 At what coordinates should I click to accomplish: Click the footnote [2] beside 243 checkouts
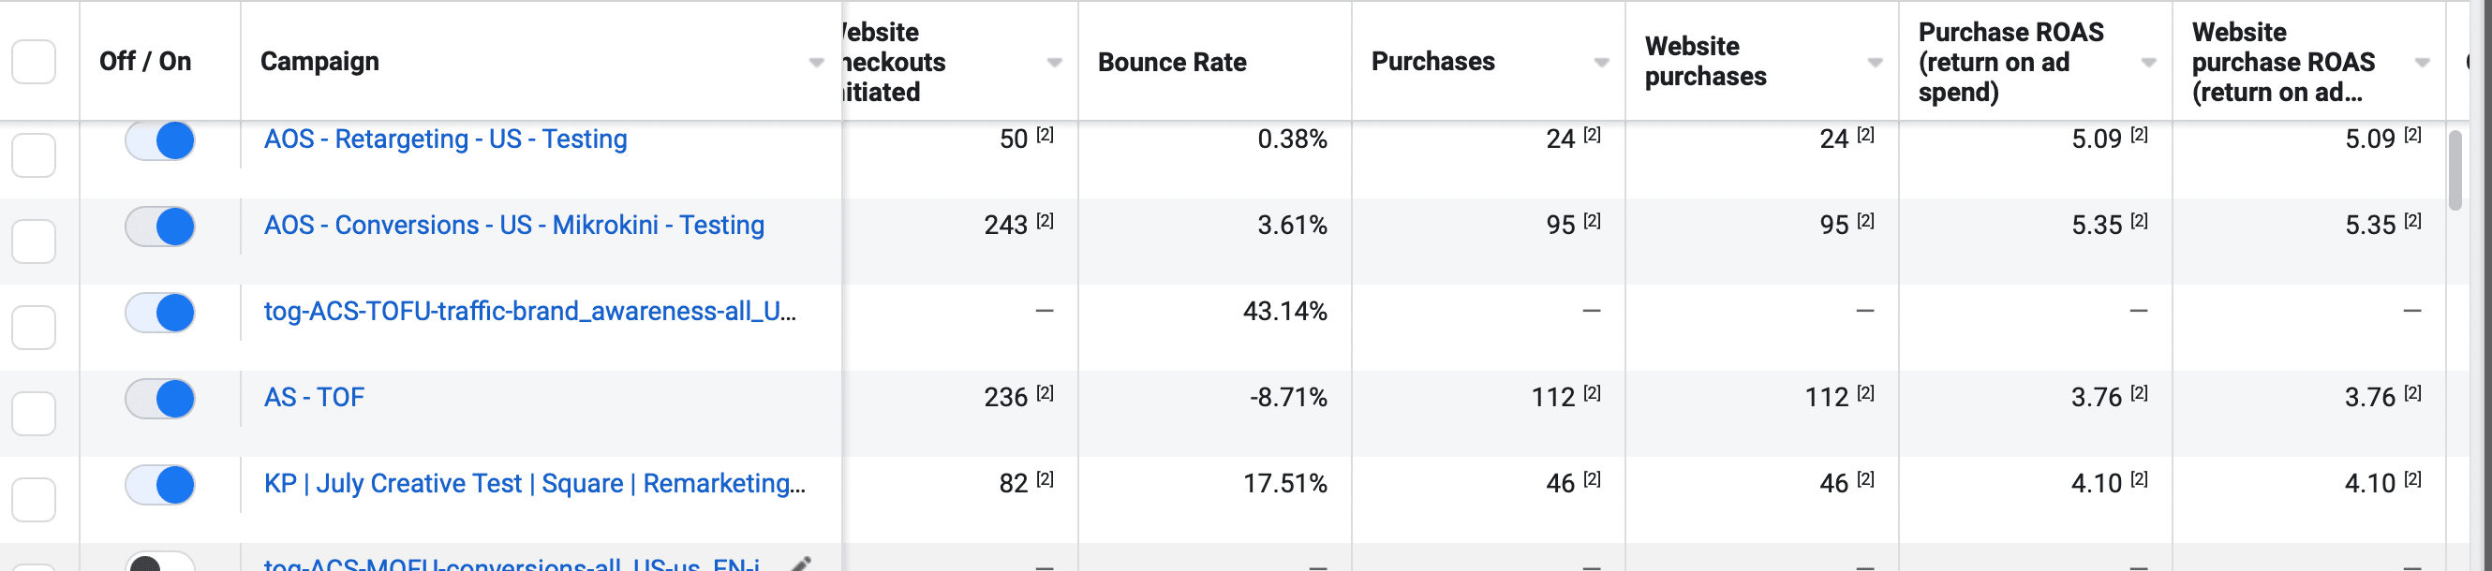(1045, 221)
